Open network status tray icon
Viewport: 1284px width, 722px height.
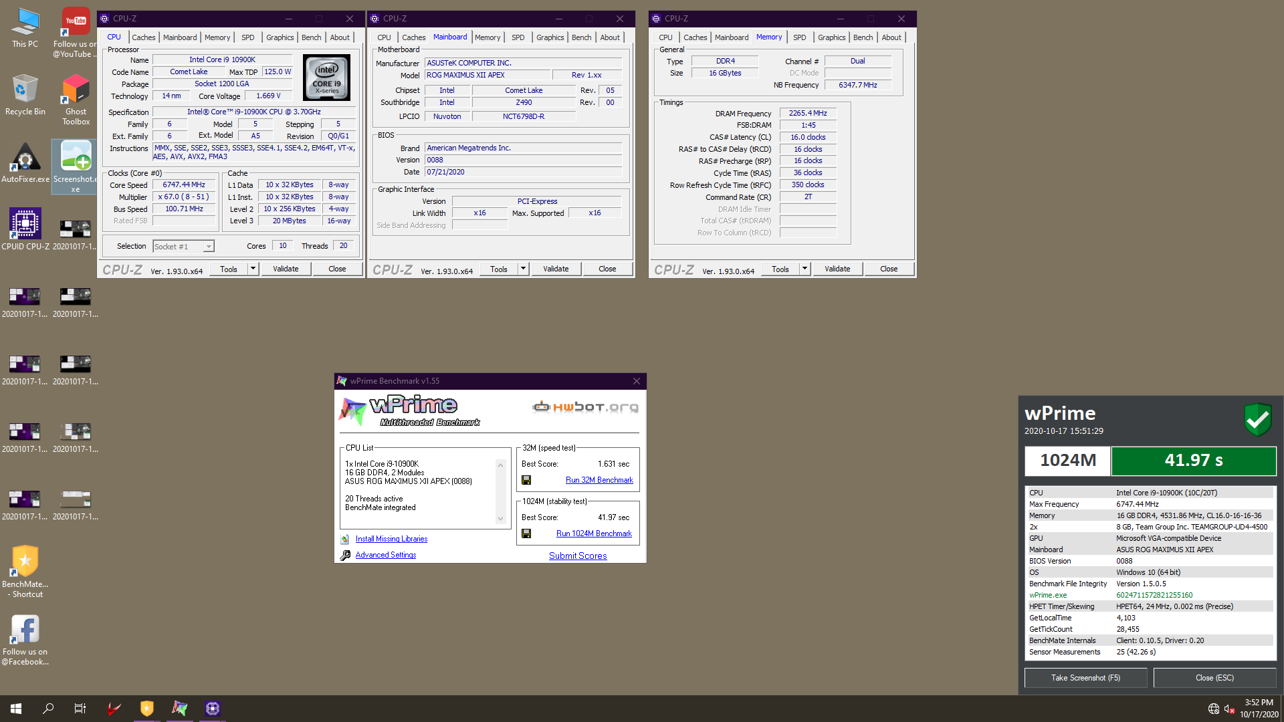pos(1213,709)
